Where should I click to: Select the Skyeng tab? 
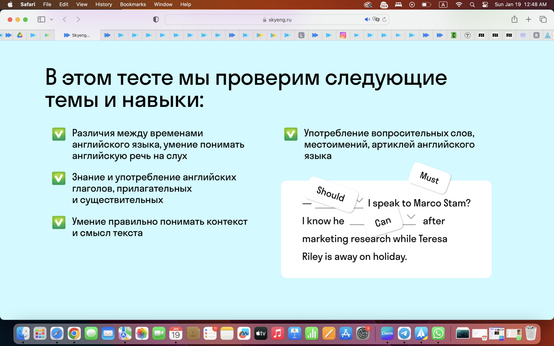pyautogui.click(x=77, y=35)
